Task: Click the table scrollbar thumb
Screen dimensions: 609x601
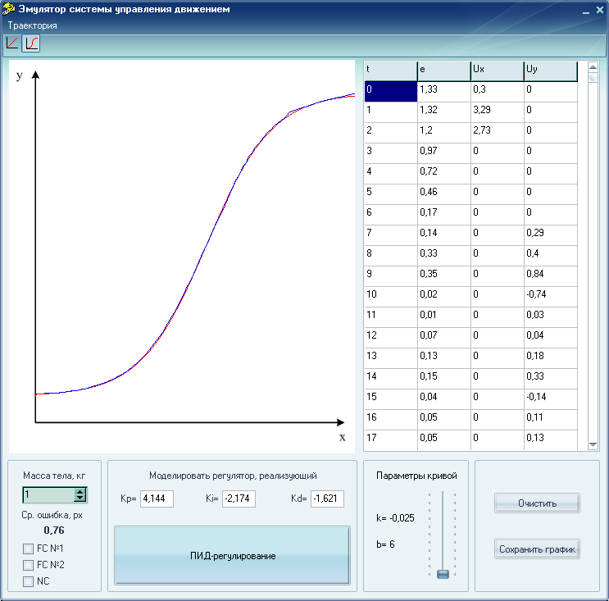Action: (x=593, y=78)
